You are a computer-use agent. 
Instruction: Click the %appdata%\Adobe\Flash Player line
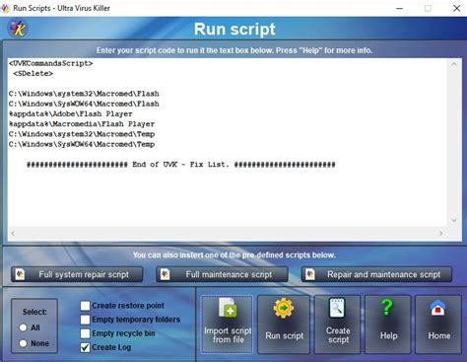tap(71, 114)
